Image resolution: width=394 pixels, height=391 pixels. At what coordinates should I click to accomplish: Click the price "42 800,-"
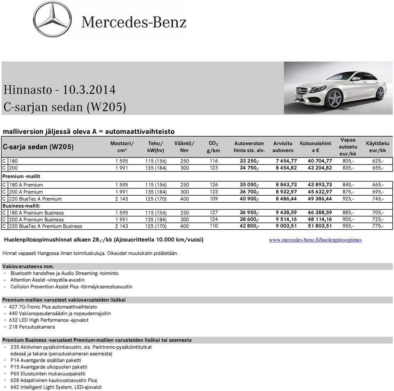point(250,226)
